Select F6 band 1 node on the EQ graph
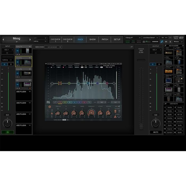The height and width of the screenshot is (186, 186). (x=60, y=83)
